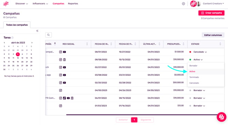Viewport: 228px width, 125px height.
Task: Click the 03/21/2022 end date cell
Action: click(125, 75)
